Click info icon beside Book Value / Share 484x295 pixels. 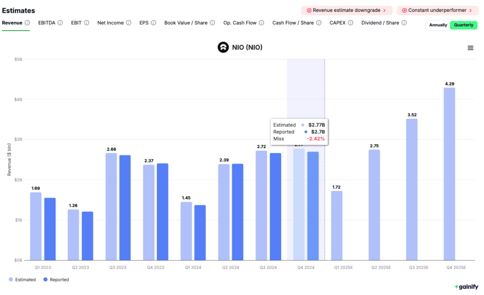point(212,23)
